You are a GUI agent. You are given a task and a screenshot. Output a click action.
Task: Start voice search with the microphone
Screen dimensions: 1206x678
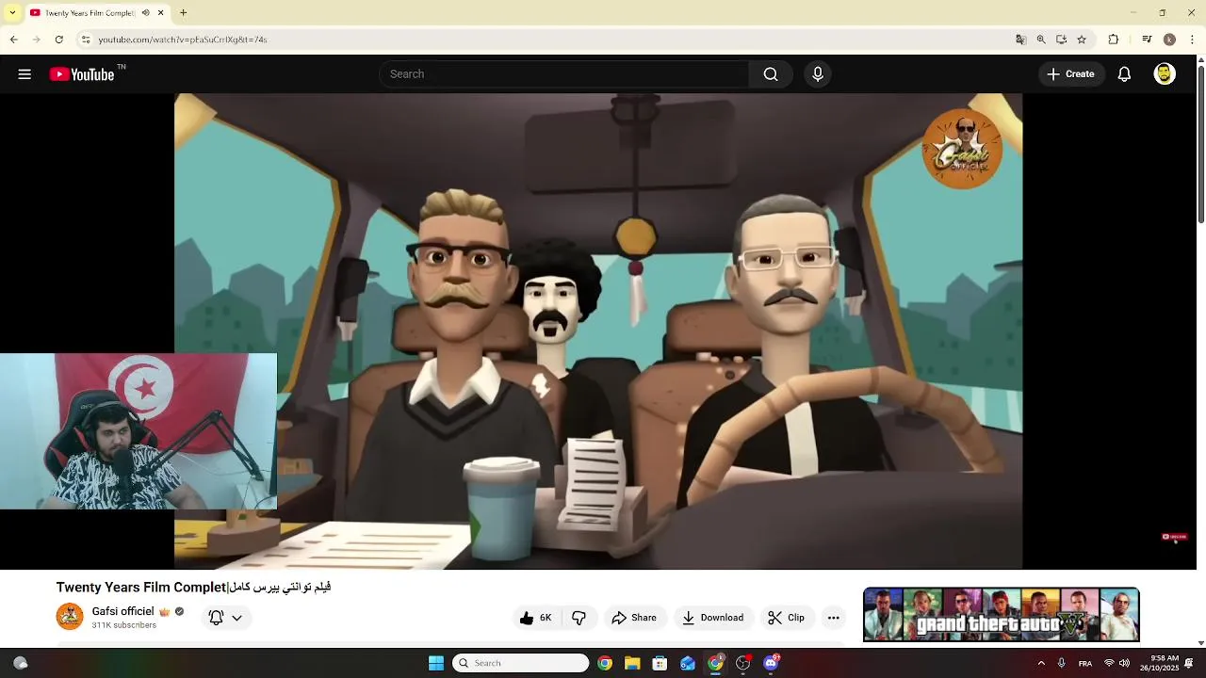point(818,74)
